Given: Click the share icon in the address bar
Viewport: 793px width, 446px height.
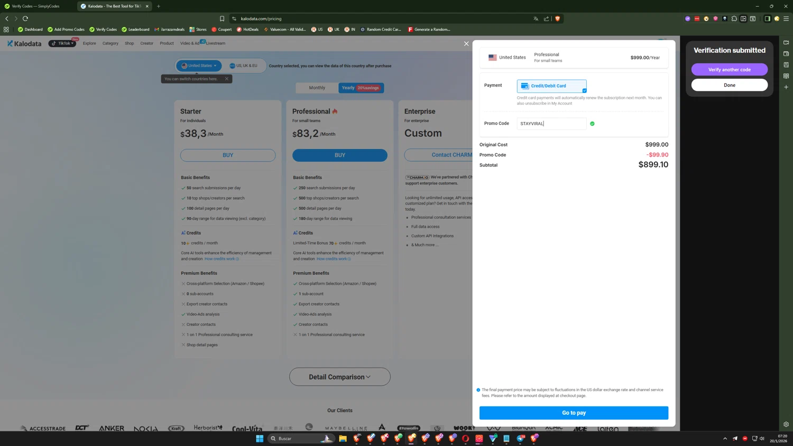Looking at the screenshot, I should [547, 18].
